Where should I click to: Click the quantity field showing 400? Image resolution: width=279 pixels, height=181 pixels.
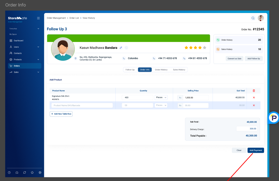pyautogui.click(x=137, y=97)
